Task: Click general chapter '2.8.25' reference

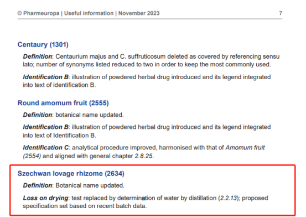Action: [x=144, y=156]
